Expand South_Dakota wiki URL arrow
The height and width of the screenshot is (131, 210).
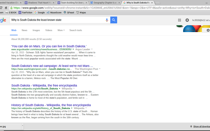[x=59, y=89]
